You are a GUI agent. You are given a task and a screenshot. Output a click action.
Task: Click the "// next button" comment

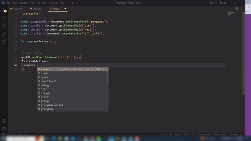(x=32, y=53)
